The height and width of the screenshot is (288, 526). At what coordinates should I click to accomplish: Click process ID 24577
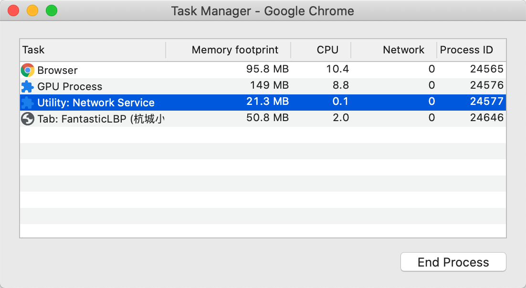(487, 101)
